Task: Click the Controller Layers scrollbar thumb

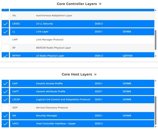Action: pos(156,40)
